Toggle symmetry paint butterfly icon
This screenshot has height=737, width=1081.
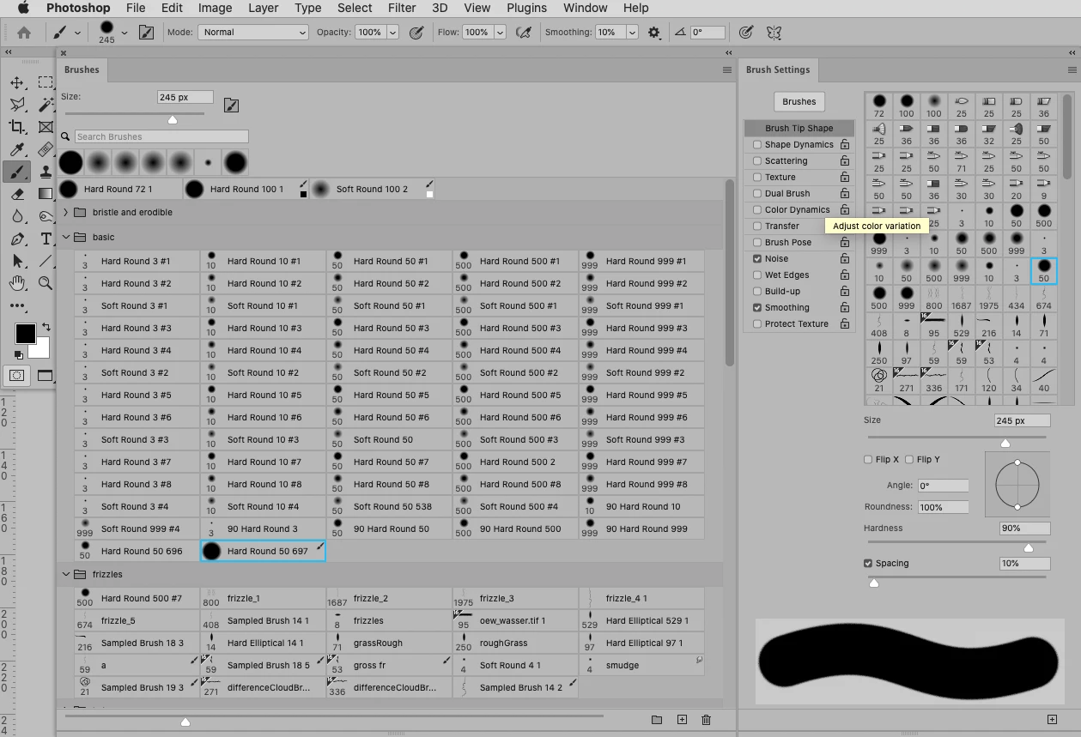coord(774,32)
